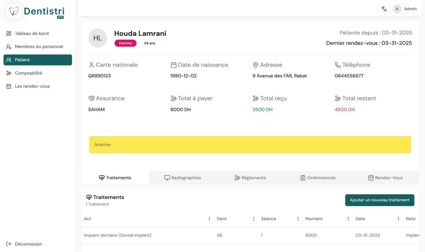Click the Comptabilité sidebar icon

9,73
